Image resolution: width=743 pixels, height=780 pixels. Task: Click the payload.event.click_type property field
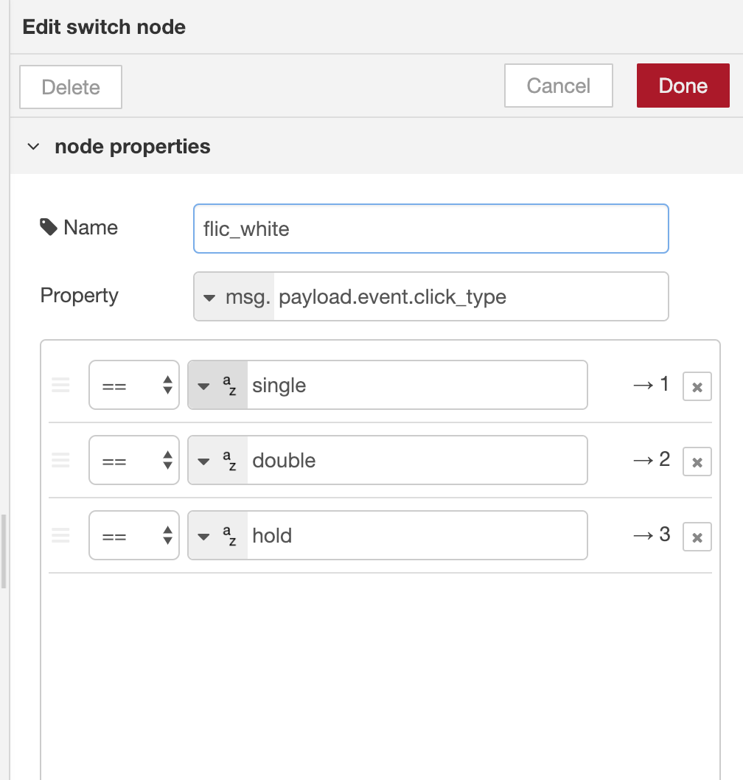click(470, 297)
